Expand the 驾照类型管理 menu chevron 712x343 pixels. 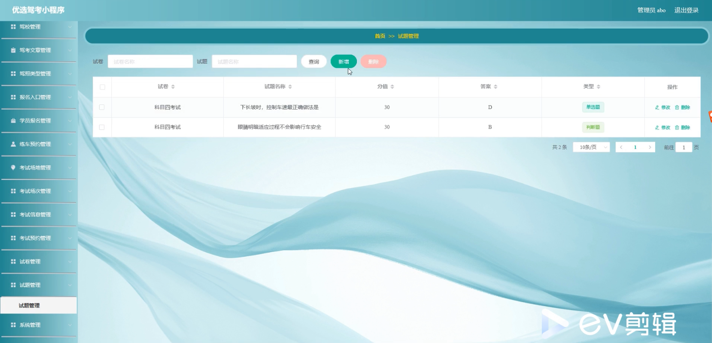tap(70, 74)
